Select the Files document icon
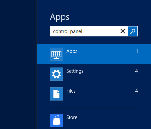 [x=56, y=94]
